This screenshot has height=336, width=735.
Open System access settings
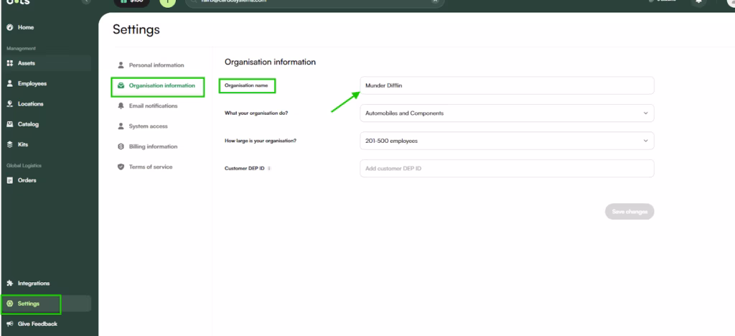click(148, 126)
